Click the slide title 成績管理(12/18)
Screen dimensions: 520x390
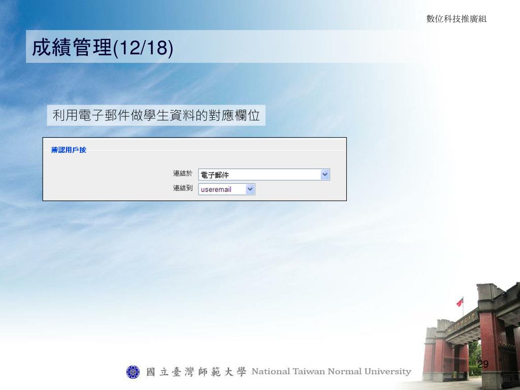103,47
